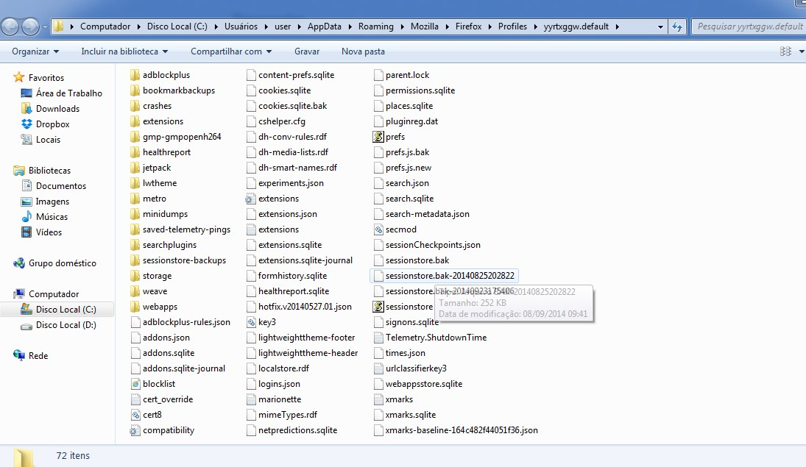Open address bar history dropdown arrow
Viewport: 806px width, 467px height.
tap(660, 26)
